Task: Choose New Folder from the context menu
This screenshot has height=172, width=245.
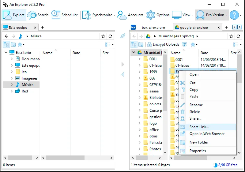Action: point(207,142)
